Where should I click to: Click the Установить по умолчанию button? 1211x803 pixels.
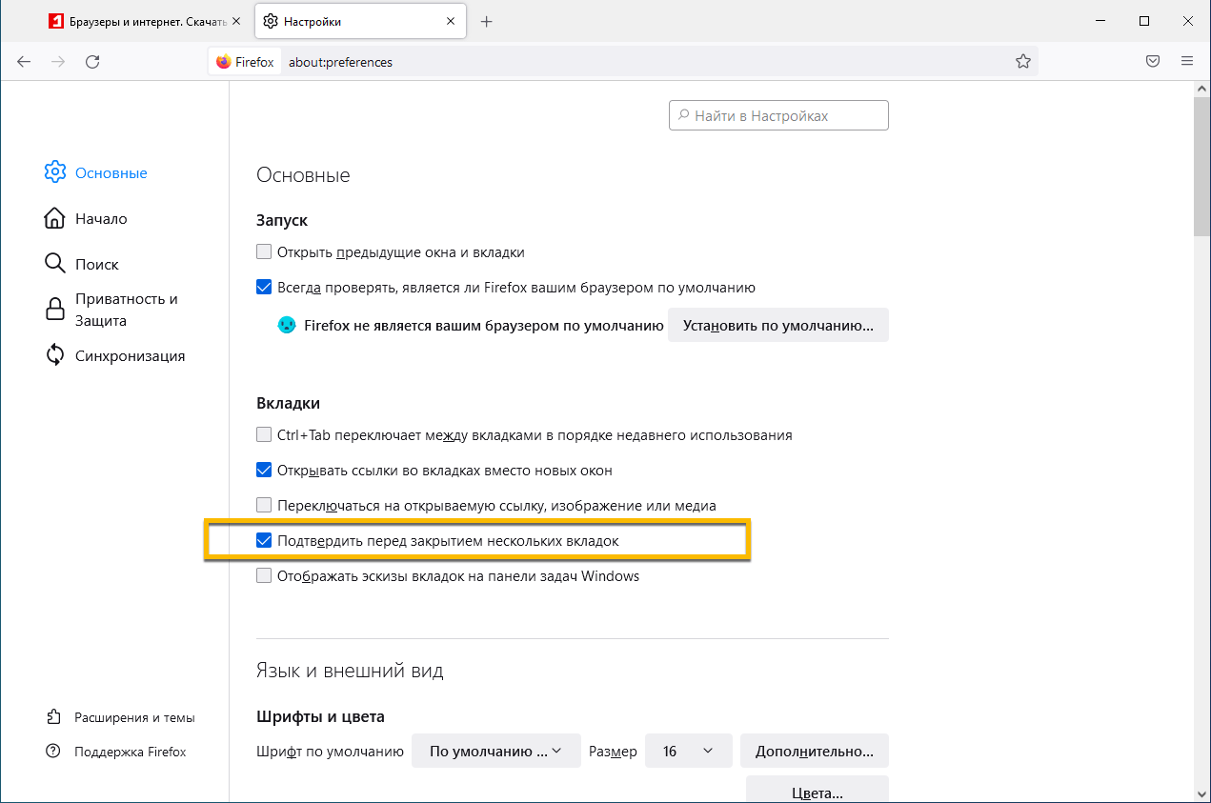[x=777, y=326]
